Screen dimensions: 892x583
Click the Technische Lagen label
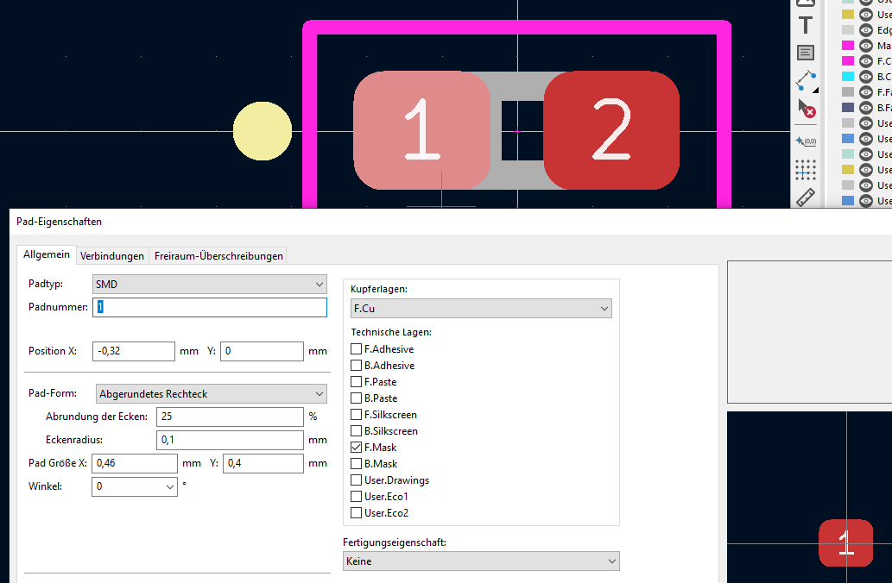tap(391, 332)
